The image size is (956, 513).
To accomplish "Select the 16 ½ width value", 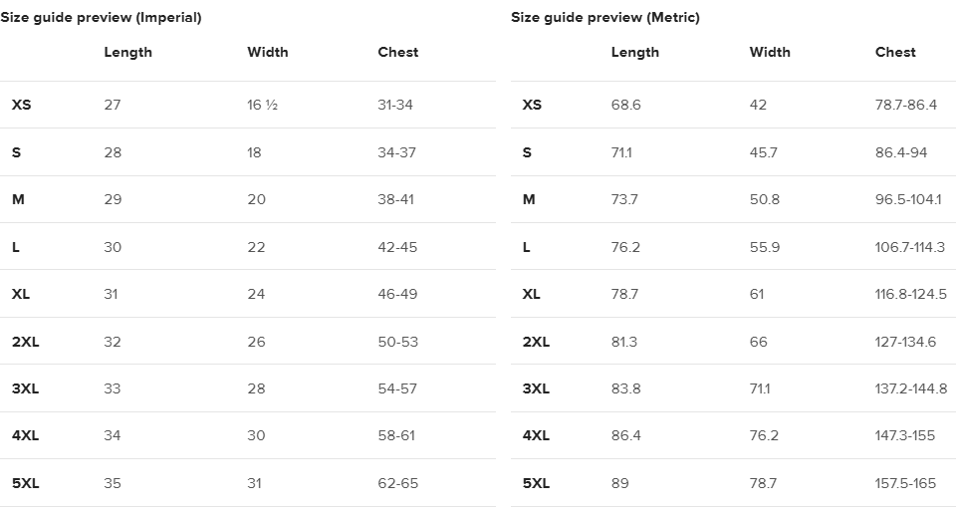I will 263,105.
